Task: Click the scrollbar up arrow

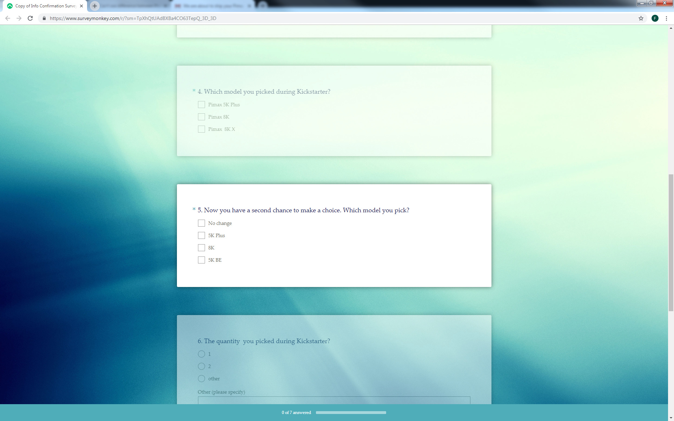Action: [671, 28]
